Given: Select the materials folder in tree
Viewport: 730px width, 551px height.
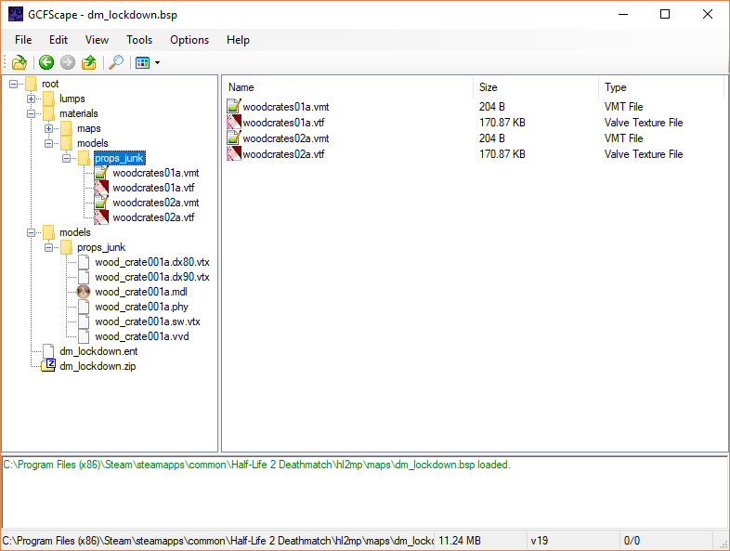Looking at the screenshot, I should tap(79, 113).
